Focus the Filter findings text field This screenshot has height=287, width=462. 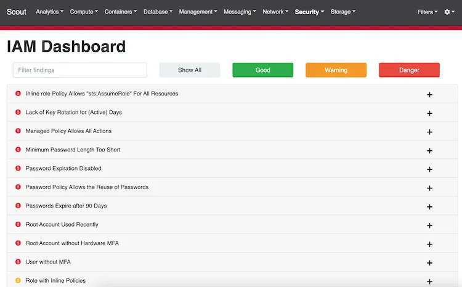click(80, 70)
